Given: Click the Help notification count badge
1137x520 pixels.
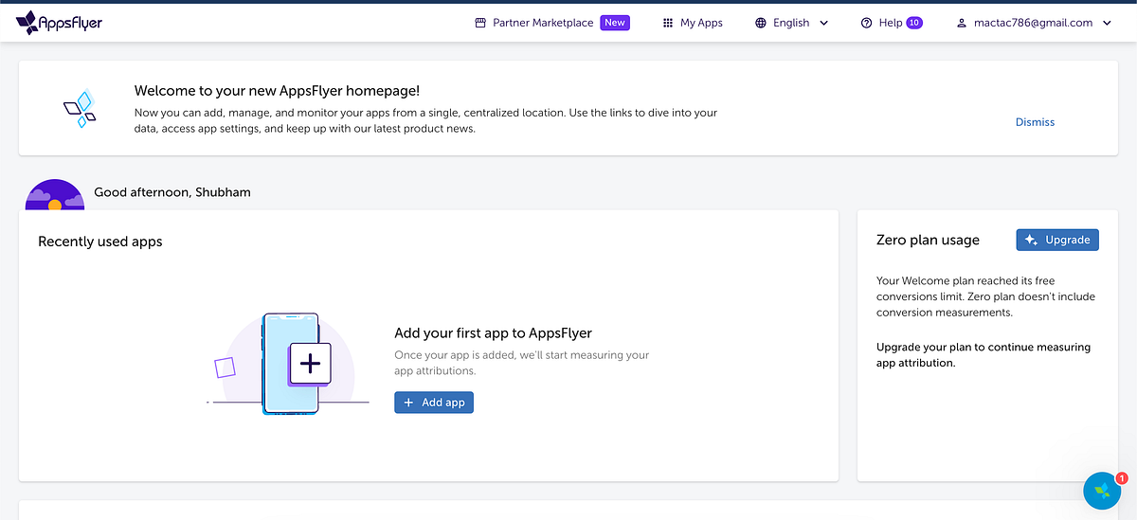Looking at the screenshot, I should (x=914, y=23).
